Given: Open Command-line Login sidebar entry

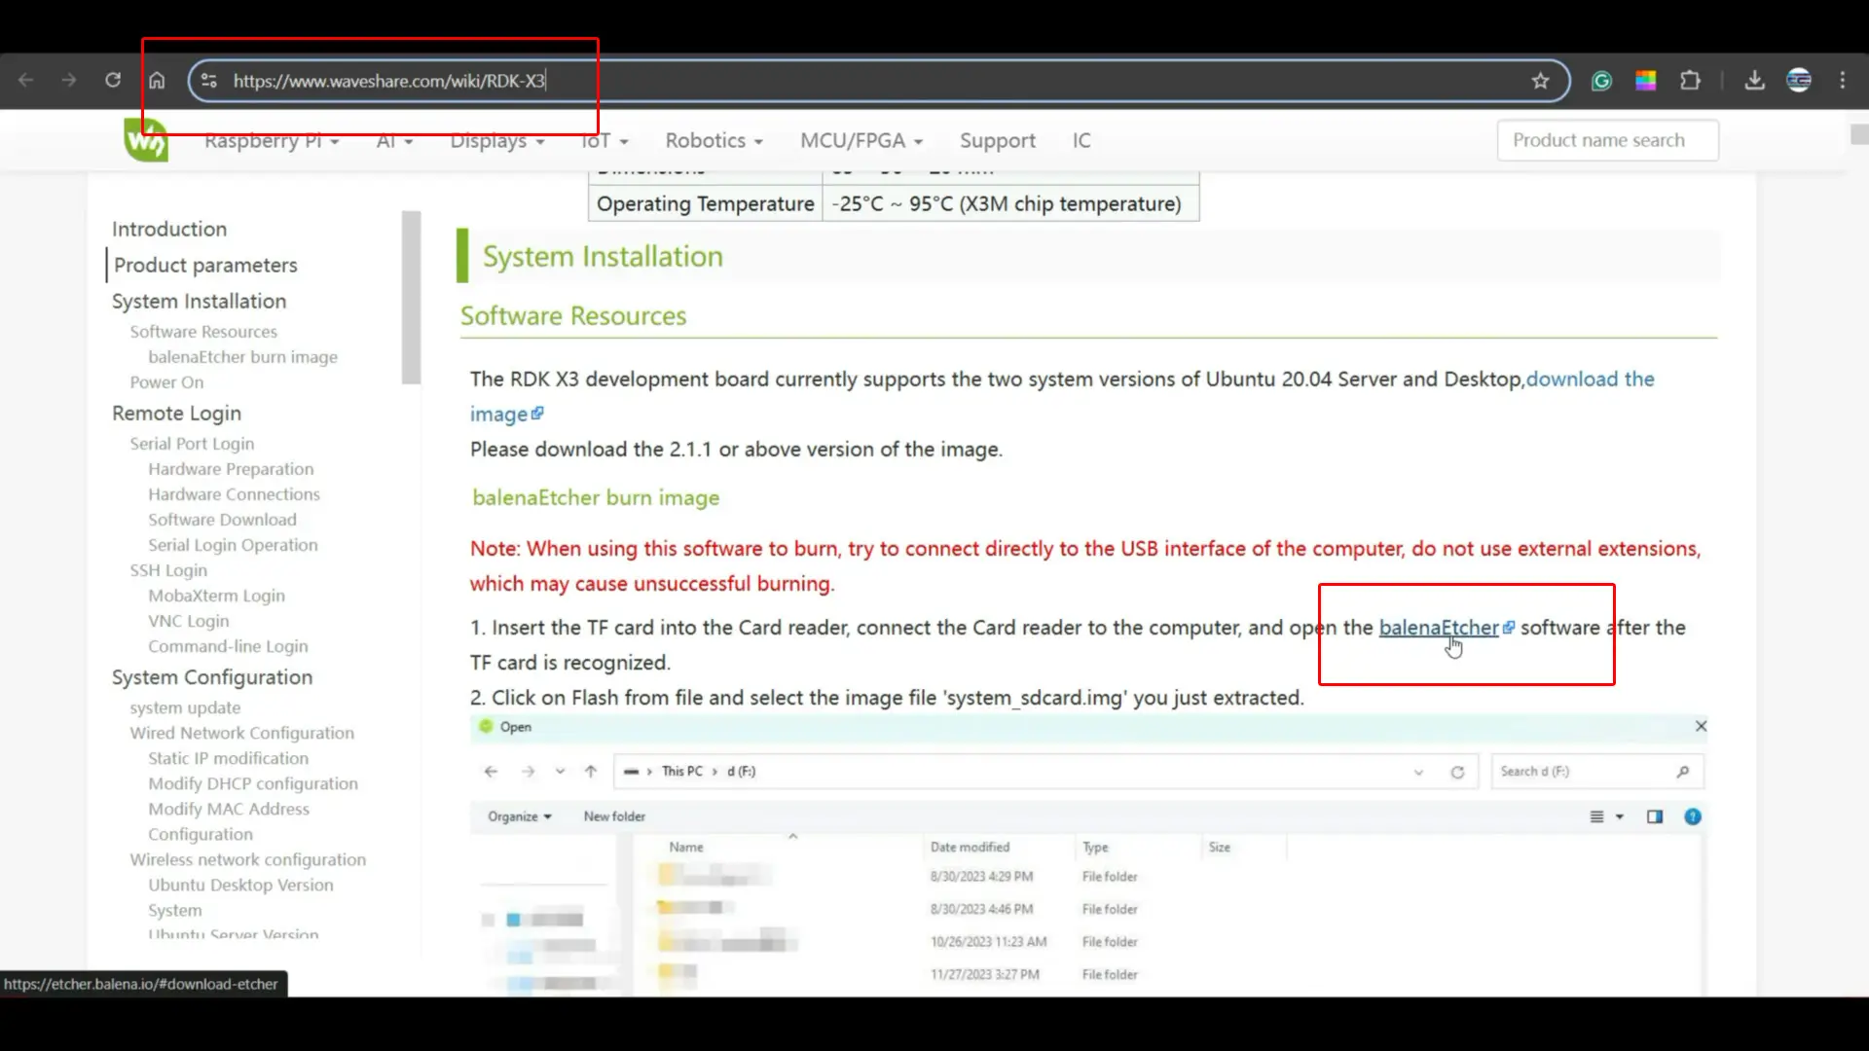Looking at the screenshot, I should point(228,646).
